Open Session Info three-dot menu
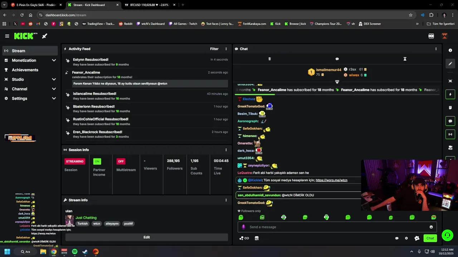This screenshot has height=257, width=458. pyautogui.click(x=226, y=150)
